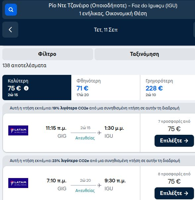Click LATAM Airlines logo of 7:10 flight
The image size is (195, 200).
click(x=18, y=183)
